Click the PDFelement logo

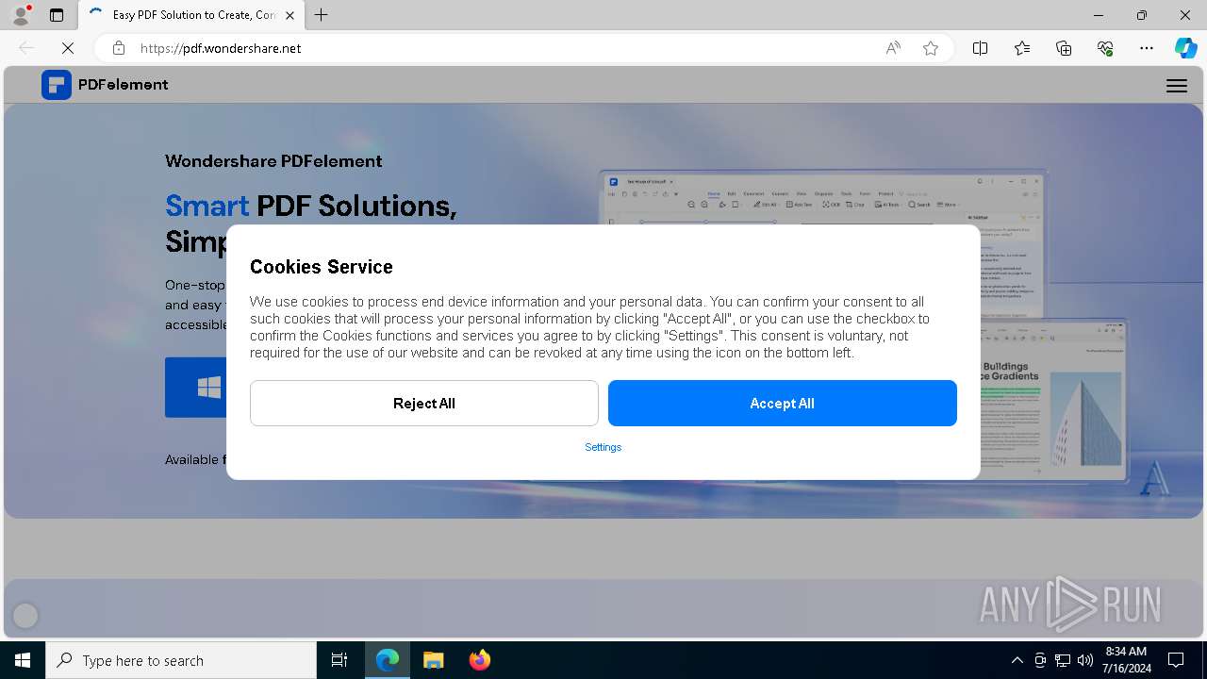[105, 85]
